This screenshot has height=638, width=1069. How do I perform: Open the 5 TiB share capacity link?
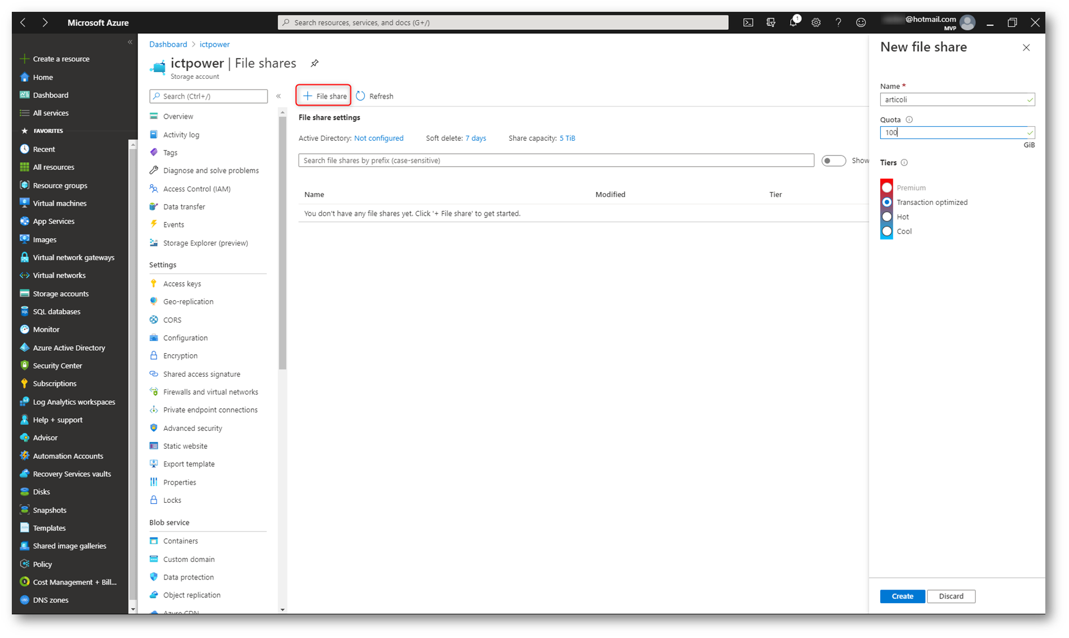tap(567, 138)
